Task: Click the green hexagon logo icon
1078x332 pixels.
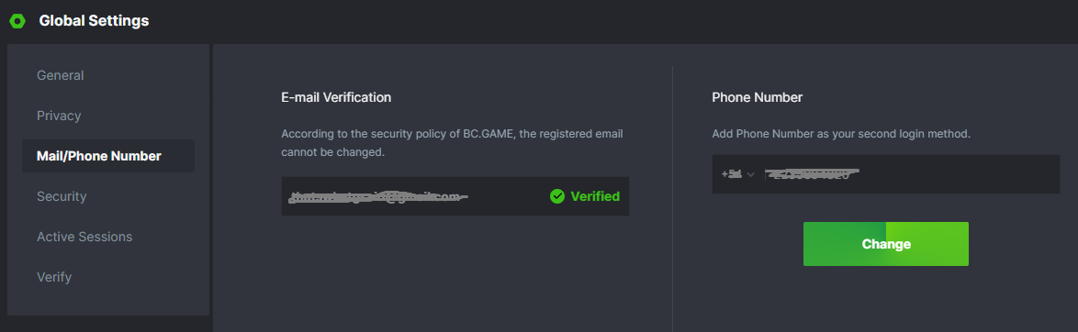Action: (x=17, y=21)
